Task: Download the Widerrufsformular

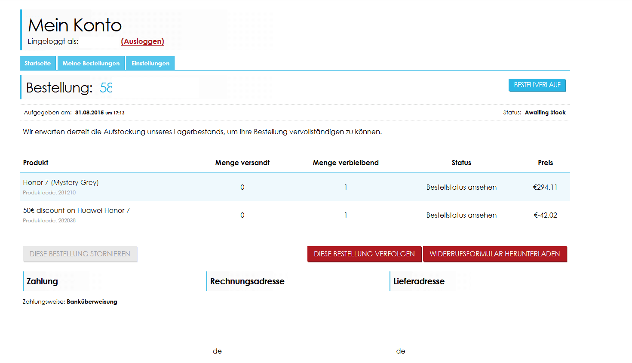Action: click(495, 254)
